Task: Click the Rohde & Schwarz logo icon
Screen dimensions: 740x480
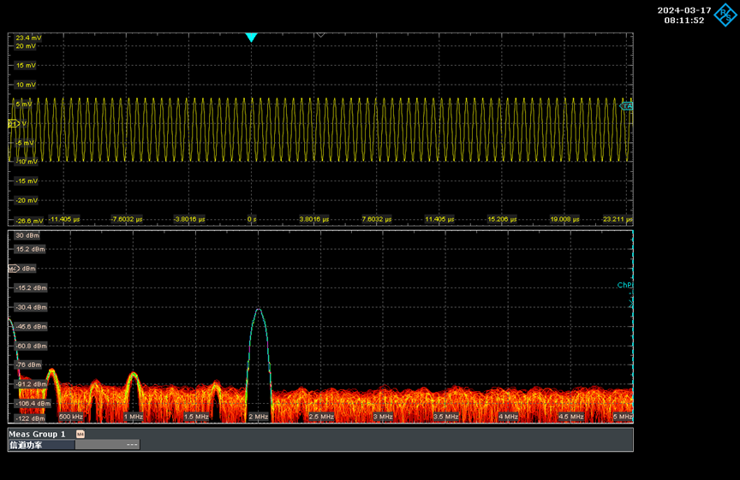Action: click(x=725, y=15)
